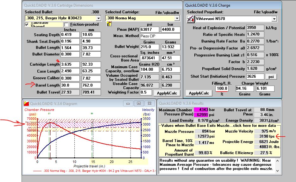
Task: Click the psi unit button for Shot Start Pressure
Action: 271,76
